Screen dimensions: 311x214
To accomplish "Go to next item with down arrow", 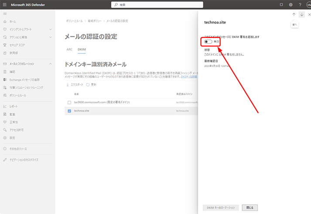I will pos(302,14).
